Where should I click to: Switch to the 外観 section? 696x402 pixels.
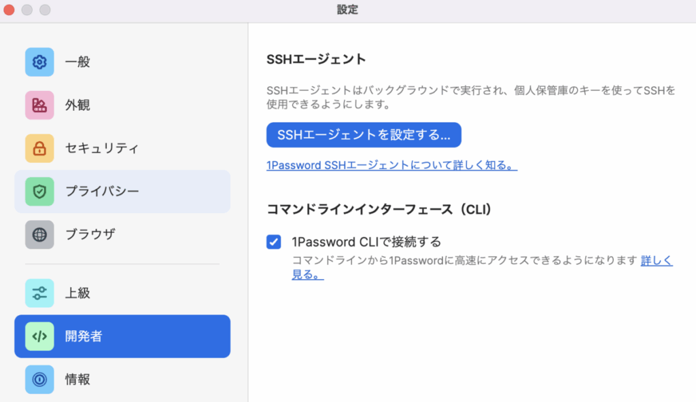(122, 105)
